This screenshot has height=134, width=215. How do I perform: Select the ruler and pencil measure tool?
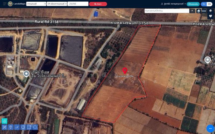[4, 127]
